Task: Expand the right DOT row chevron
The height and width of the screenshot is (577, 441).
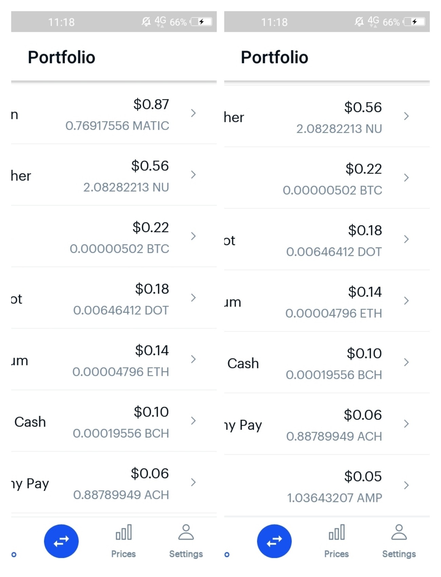Action: coord(406,239)
